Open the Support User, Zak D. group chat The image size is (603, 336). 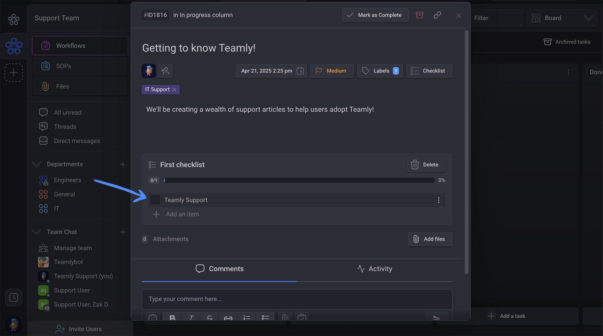(74, 304)
